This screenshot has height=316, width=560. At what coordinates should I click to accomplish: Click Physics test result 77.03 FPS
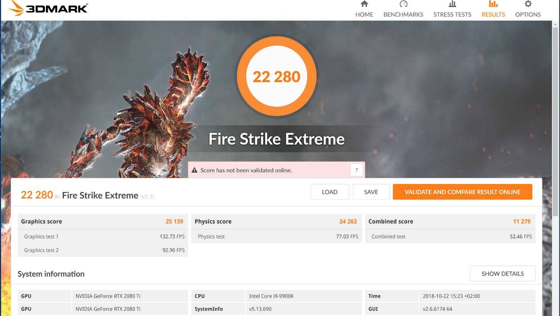tap(347, 237)
